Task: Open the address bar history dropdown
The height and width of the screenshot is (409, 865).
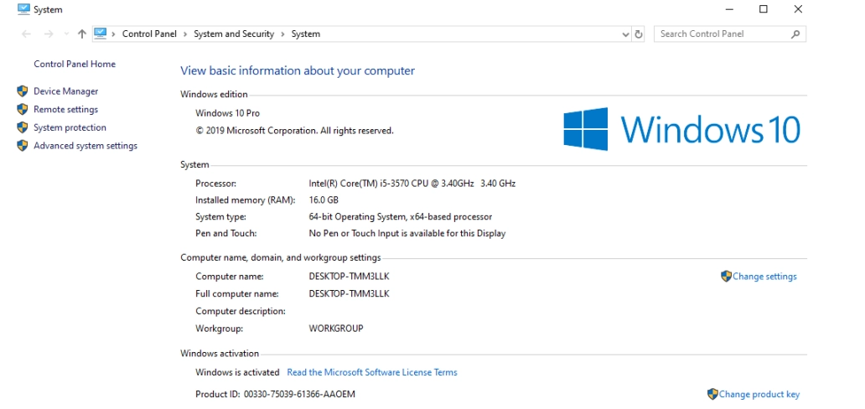Action: (x=625, y=34)
